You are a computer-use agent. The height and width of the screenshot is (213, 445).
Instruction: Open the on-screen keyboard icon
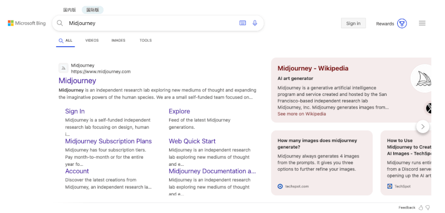(243, 23)
